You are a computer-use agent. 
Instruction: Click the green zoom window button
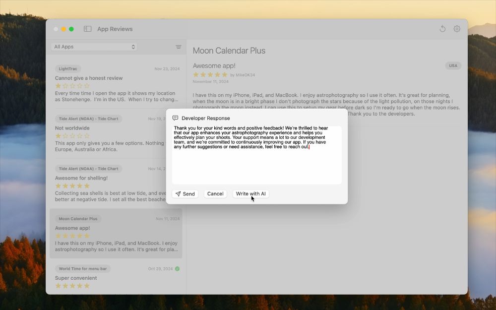click(x=71, y=29)
